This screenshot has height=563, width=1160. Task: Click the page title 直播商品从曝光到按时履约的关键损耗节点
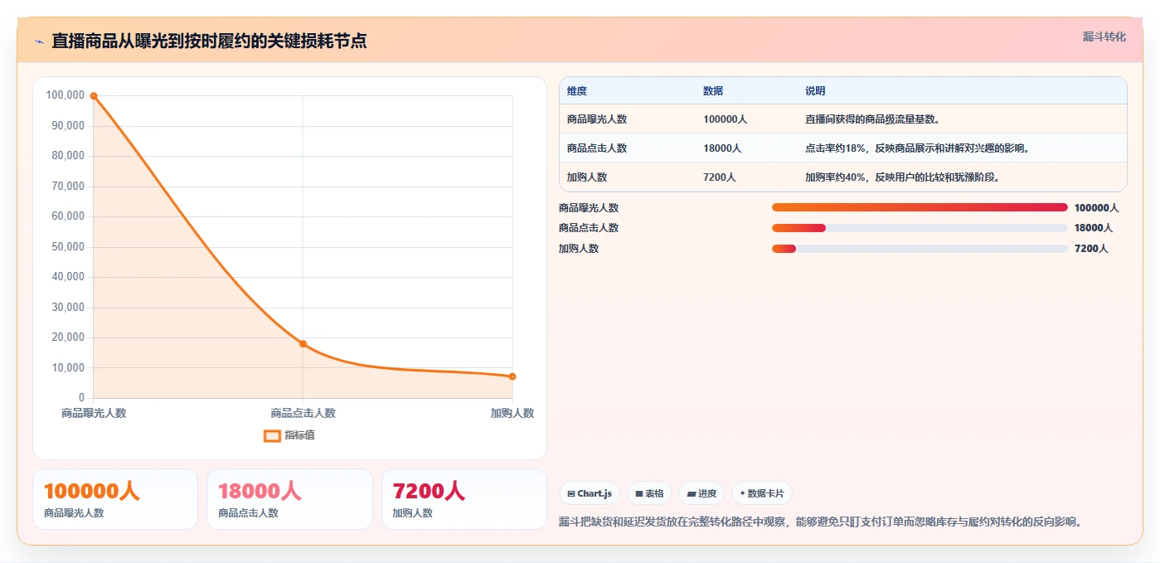point(209,41)
